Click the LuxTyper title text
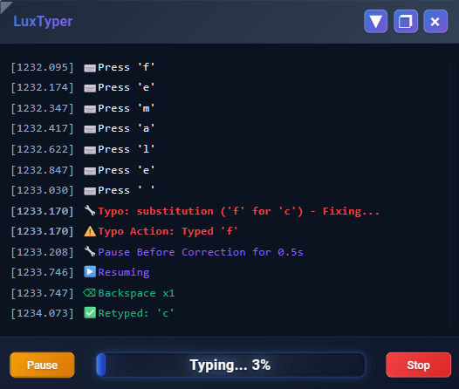The height and width of the screenshot is (389, 459). pos(43,21)
